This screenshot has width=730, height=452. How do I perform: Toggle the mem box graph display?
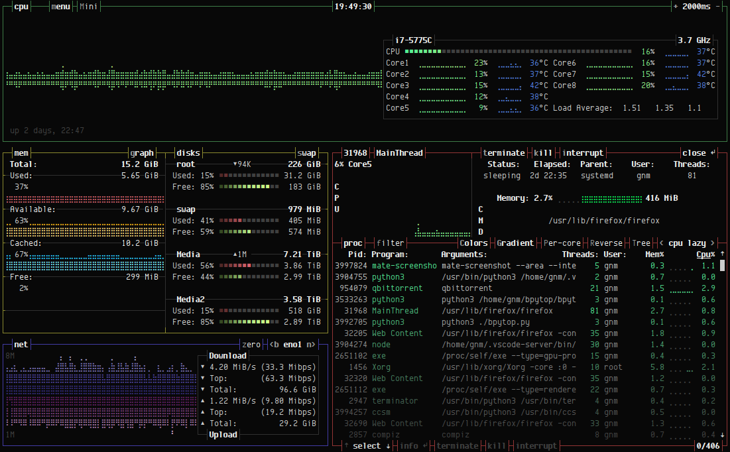(141, 152)
